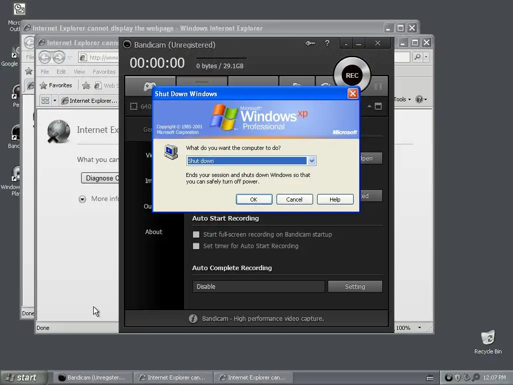Viewport: 513px width, 385px height.
Task: Click the Favorites star button in IE toolbar
Action: click(56, 85)
